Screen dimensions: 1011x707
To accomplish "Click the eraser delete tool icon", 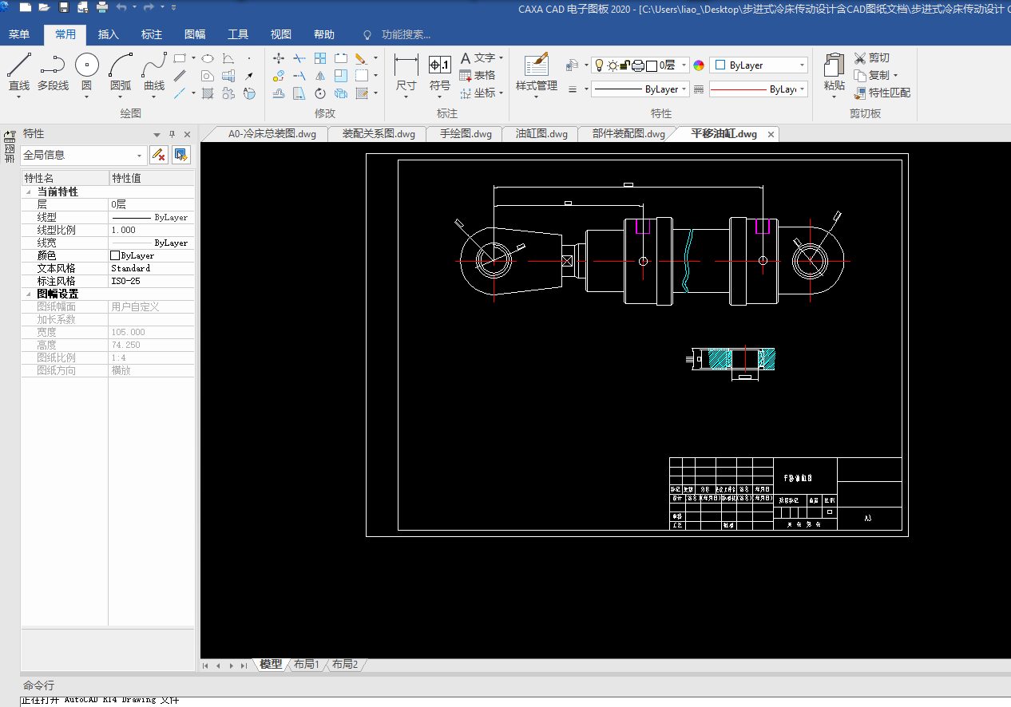I will 361,58.
